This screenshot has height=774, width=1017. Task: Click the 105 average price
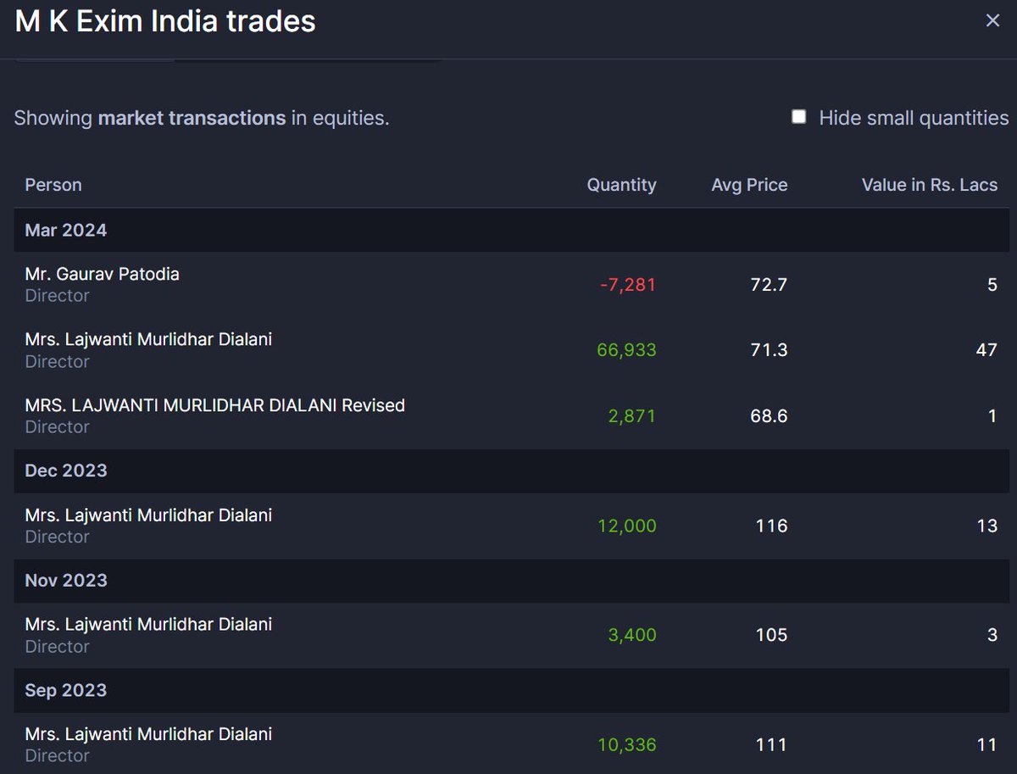pyautogui.click(x=772, y=635)
